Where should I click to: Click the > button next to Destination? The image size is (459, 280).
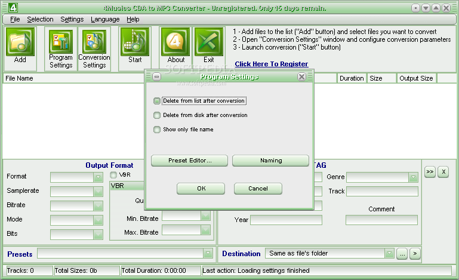[x=415, y=254]
